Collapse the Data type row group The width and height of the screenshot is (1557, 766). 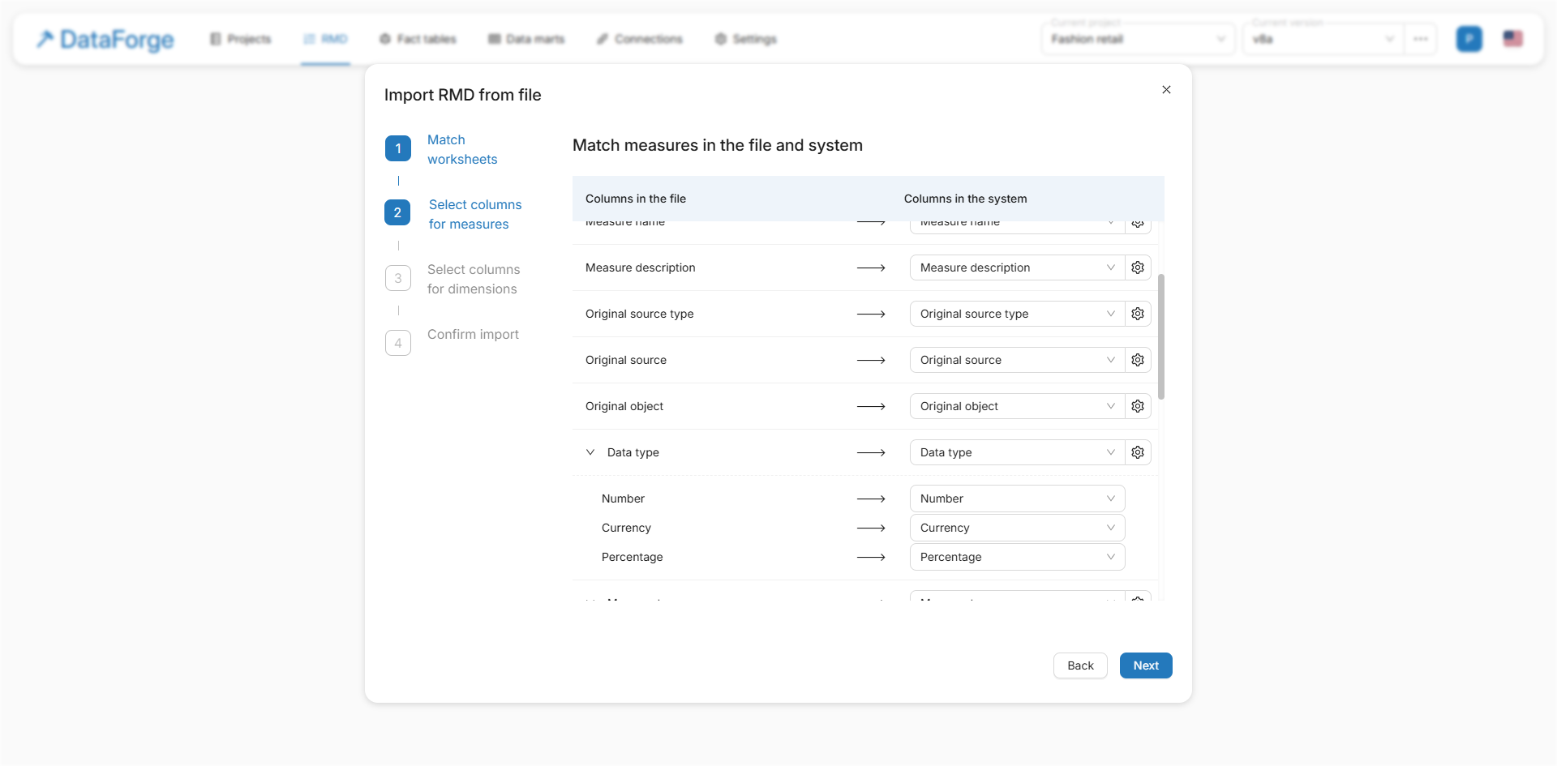(x=590, y=452)
